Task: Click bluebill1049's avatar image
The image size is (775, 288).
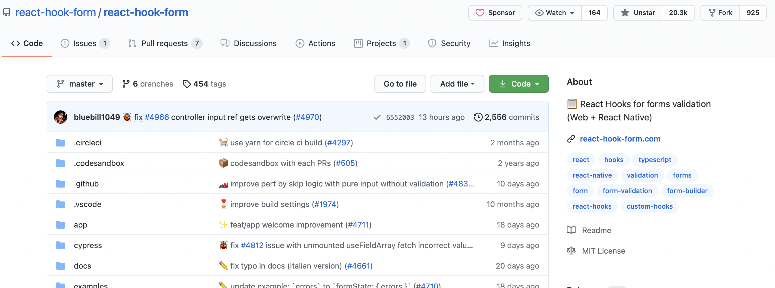Action: tap(61, 117)
